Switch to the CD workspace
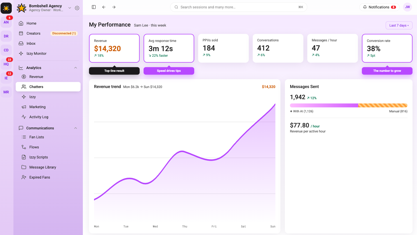Viewport: 417px width, 235px height. click(x=6, y=50)
